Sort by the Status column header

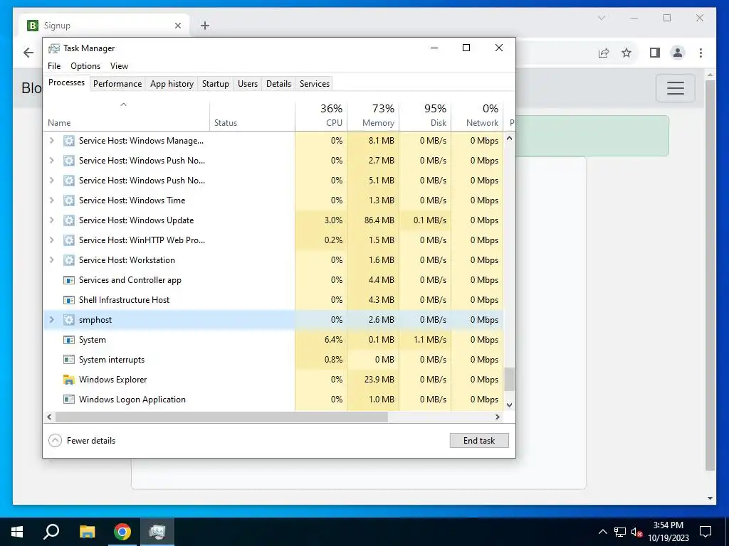[x=253, y=116]
